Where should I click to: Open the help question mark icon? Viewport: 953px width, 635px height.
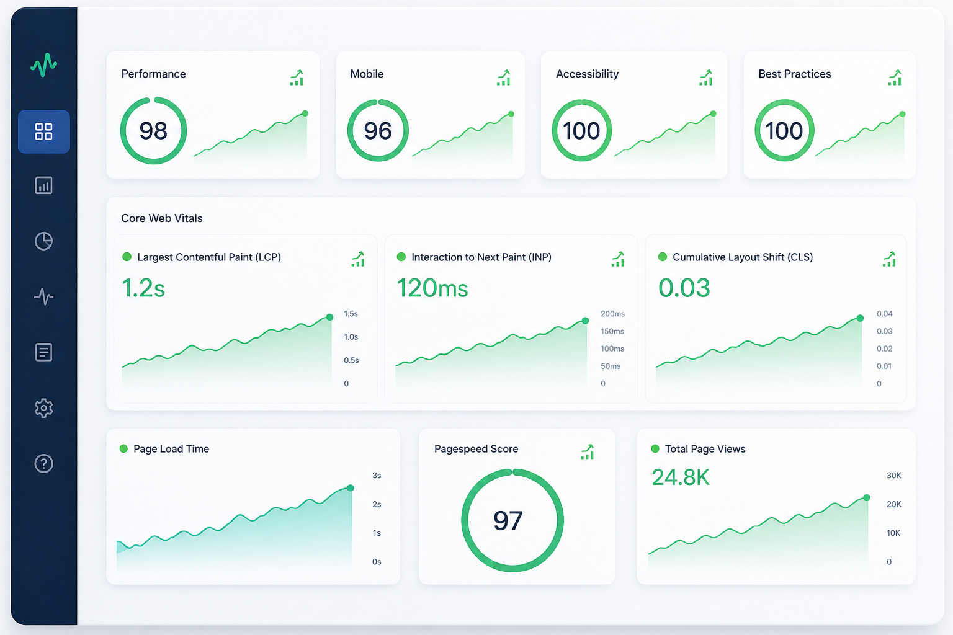point(43,463)
